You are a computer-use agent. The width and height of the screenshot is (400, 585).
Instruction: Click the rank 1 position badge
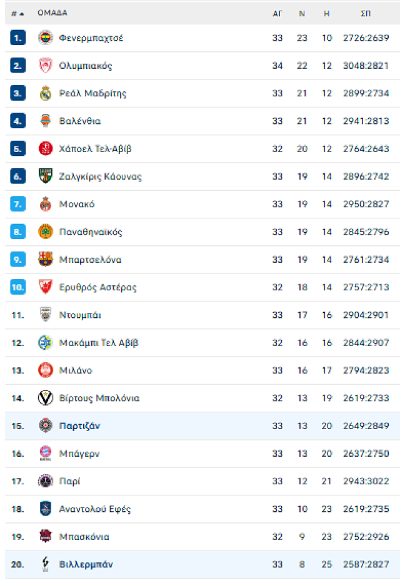17,38
